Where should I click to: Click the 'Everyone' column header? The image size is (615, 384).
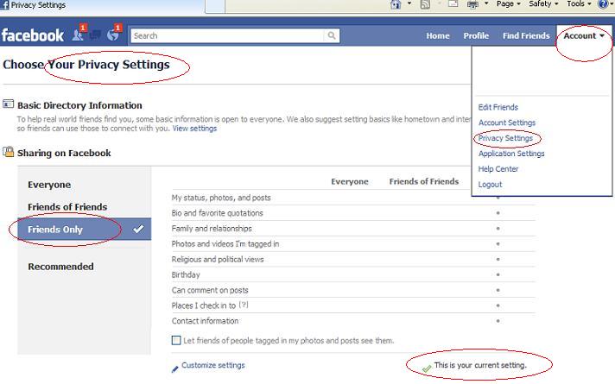(x=350, y=181)
